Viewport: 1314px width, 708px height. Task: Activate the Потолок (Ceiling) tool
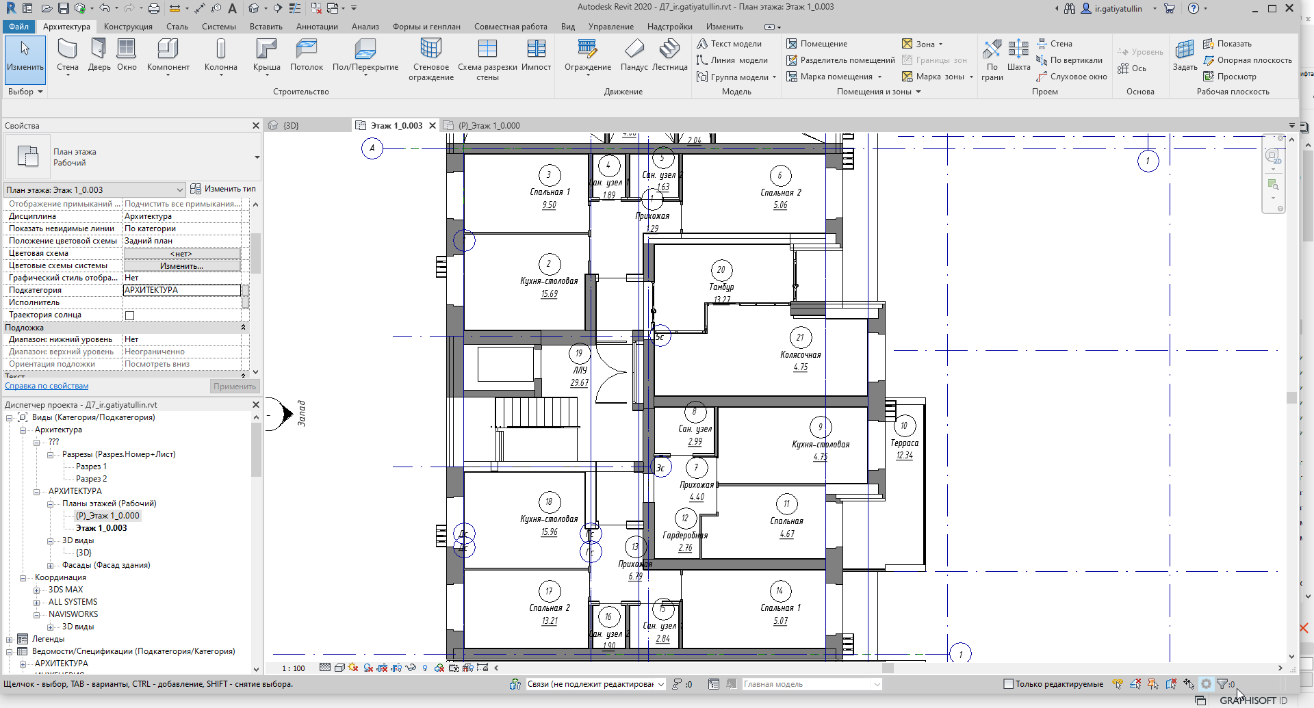[x=306, y=55]
